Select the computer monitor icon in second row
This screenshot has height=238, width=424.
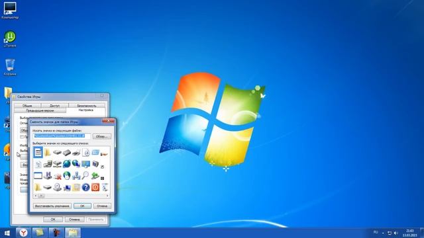[85, 164]
